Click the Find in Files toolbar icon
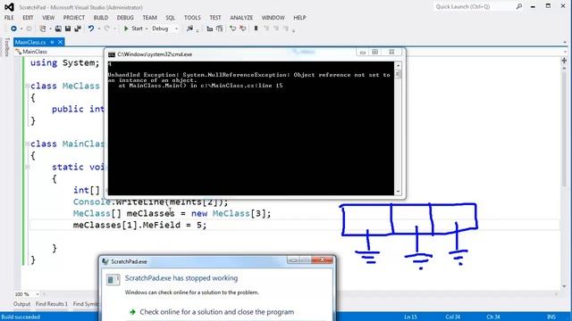Screen dimensions: 572x321 [x=189, y=29]
